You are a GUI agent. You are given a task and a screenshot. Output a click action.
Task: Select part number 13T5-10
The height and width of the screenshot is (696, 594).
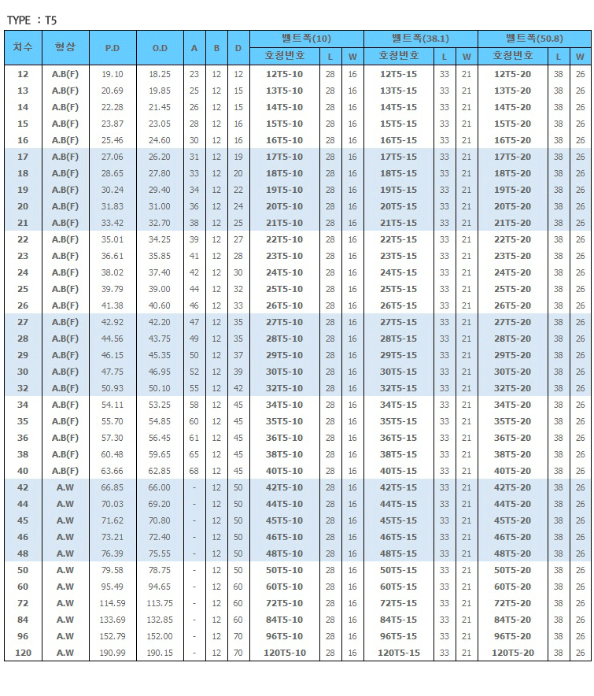(284, 91)
